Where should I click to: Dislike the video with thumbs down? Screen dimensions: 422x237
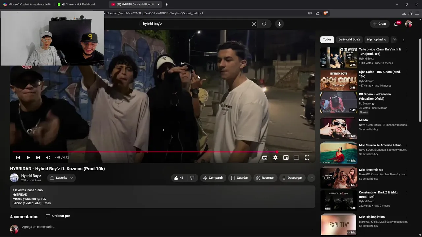click(192, 178)
